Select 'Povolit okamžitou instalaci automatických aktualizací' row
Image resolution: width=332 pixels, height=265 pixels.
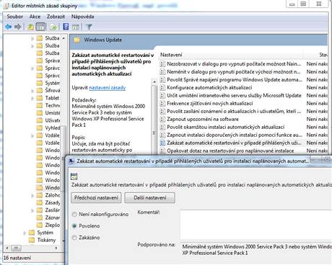pyautogui.click(x=243, y=127)
